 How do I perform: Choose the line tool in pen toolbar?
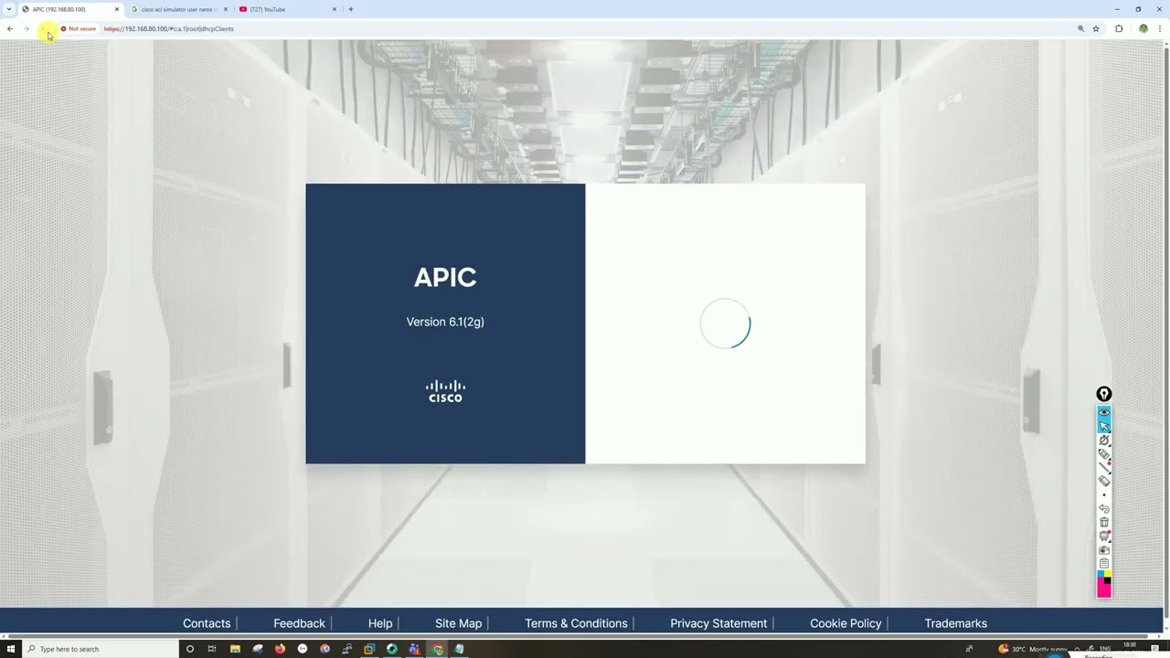(x=1104, y=467)
